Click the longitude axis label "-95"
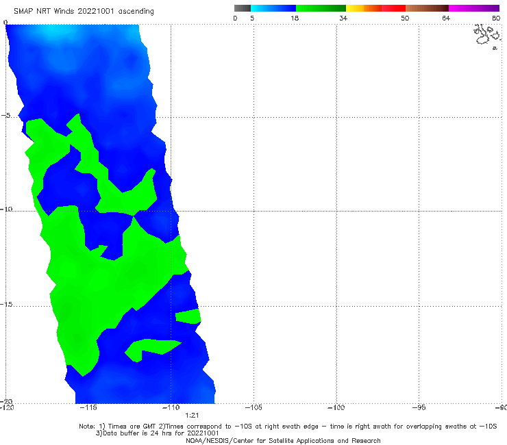Image resolution: width=507 pixels, height=445 pixels. pyautogui.click(x=419, y=407)
